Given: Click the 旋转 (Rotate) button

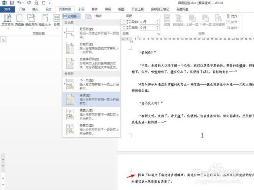Looking at the screenshot, I should [233, 27].
